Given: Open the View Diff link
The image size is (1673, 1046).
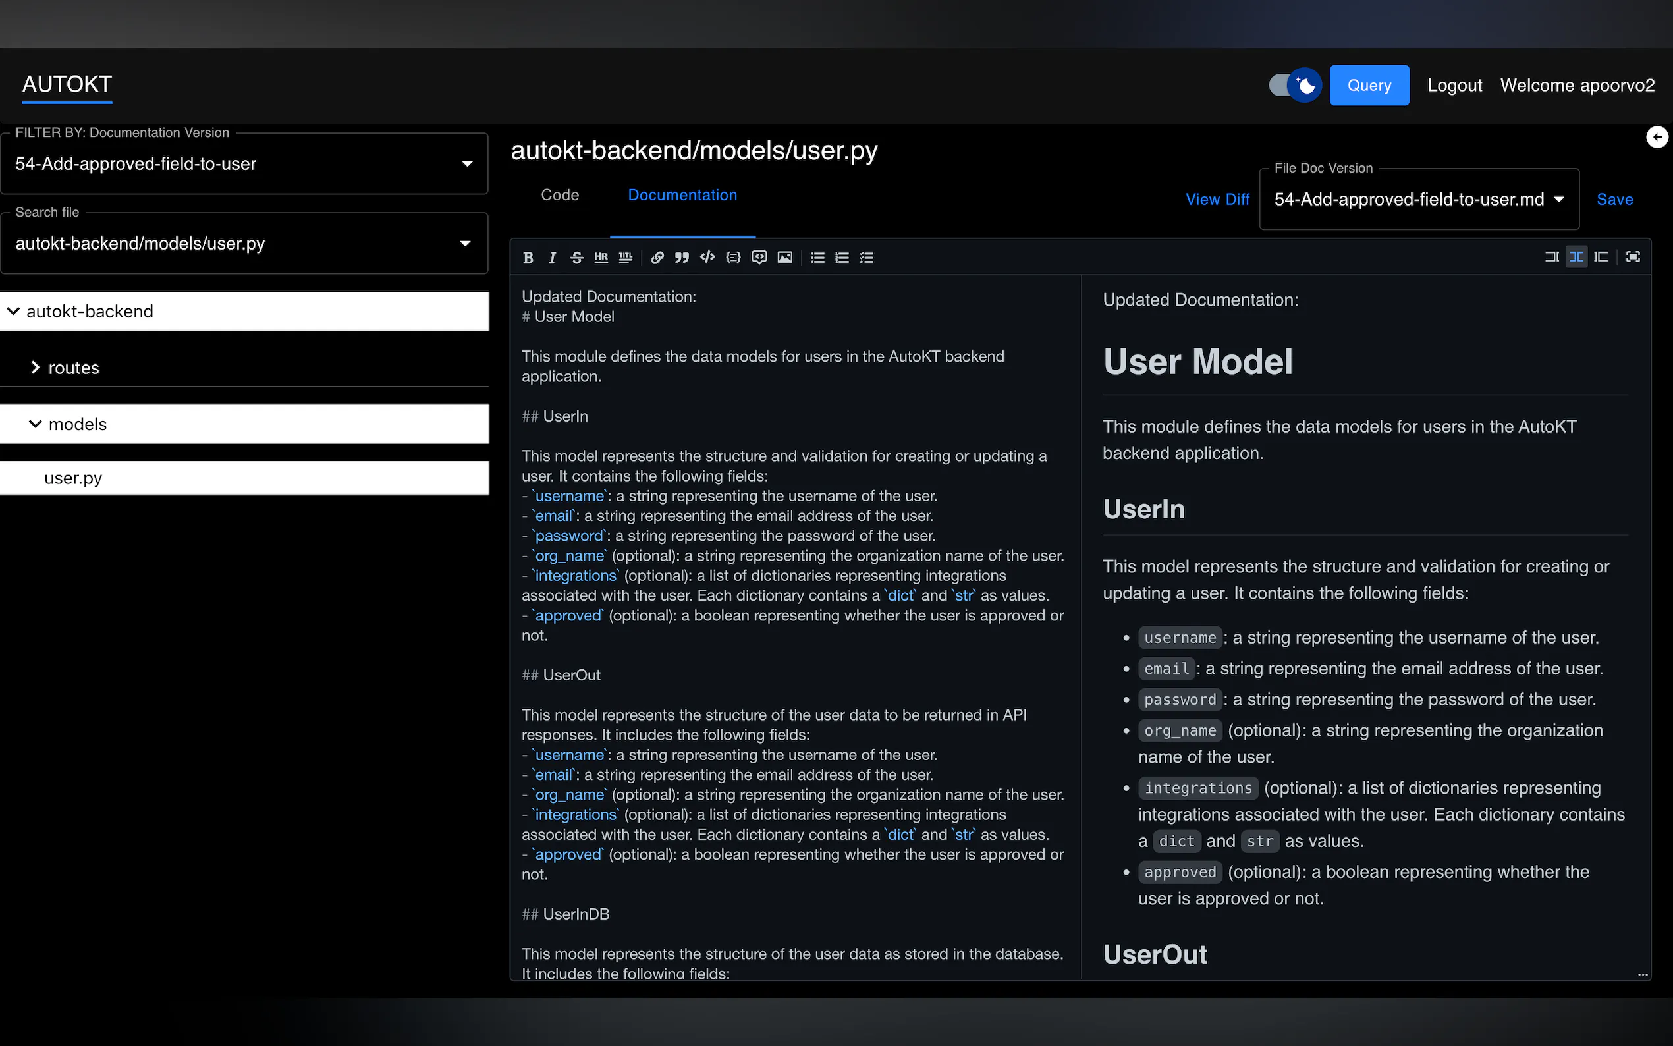Looking at the screenshot, I should tap(1217, 199).
